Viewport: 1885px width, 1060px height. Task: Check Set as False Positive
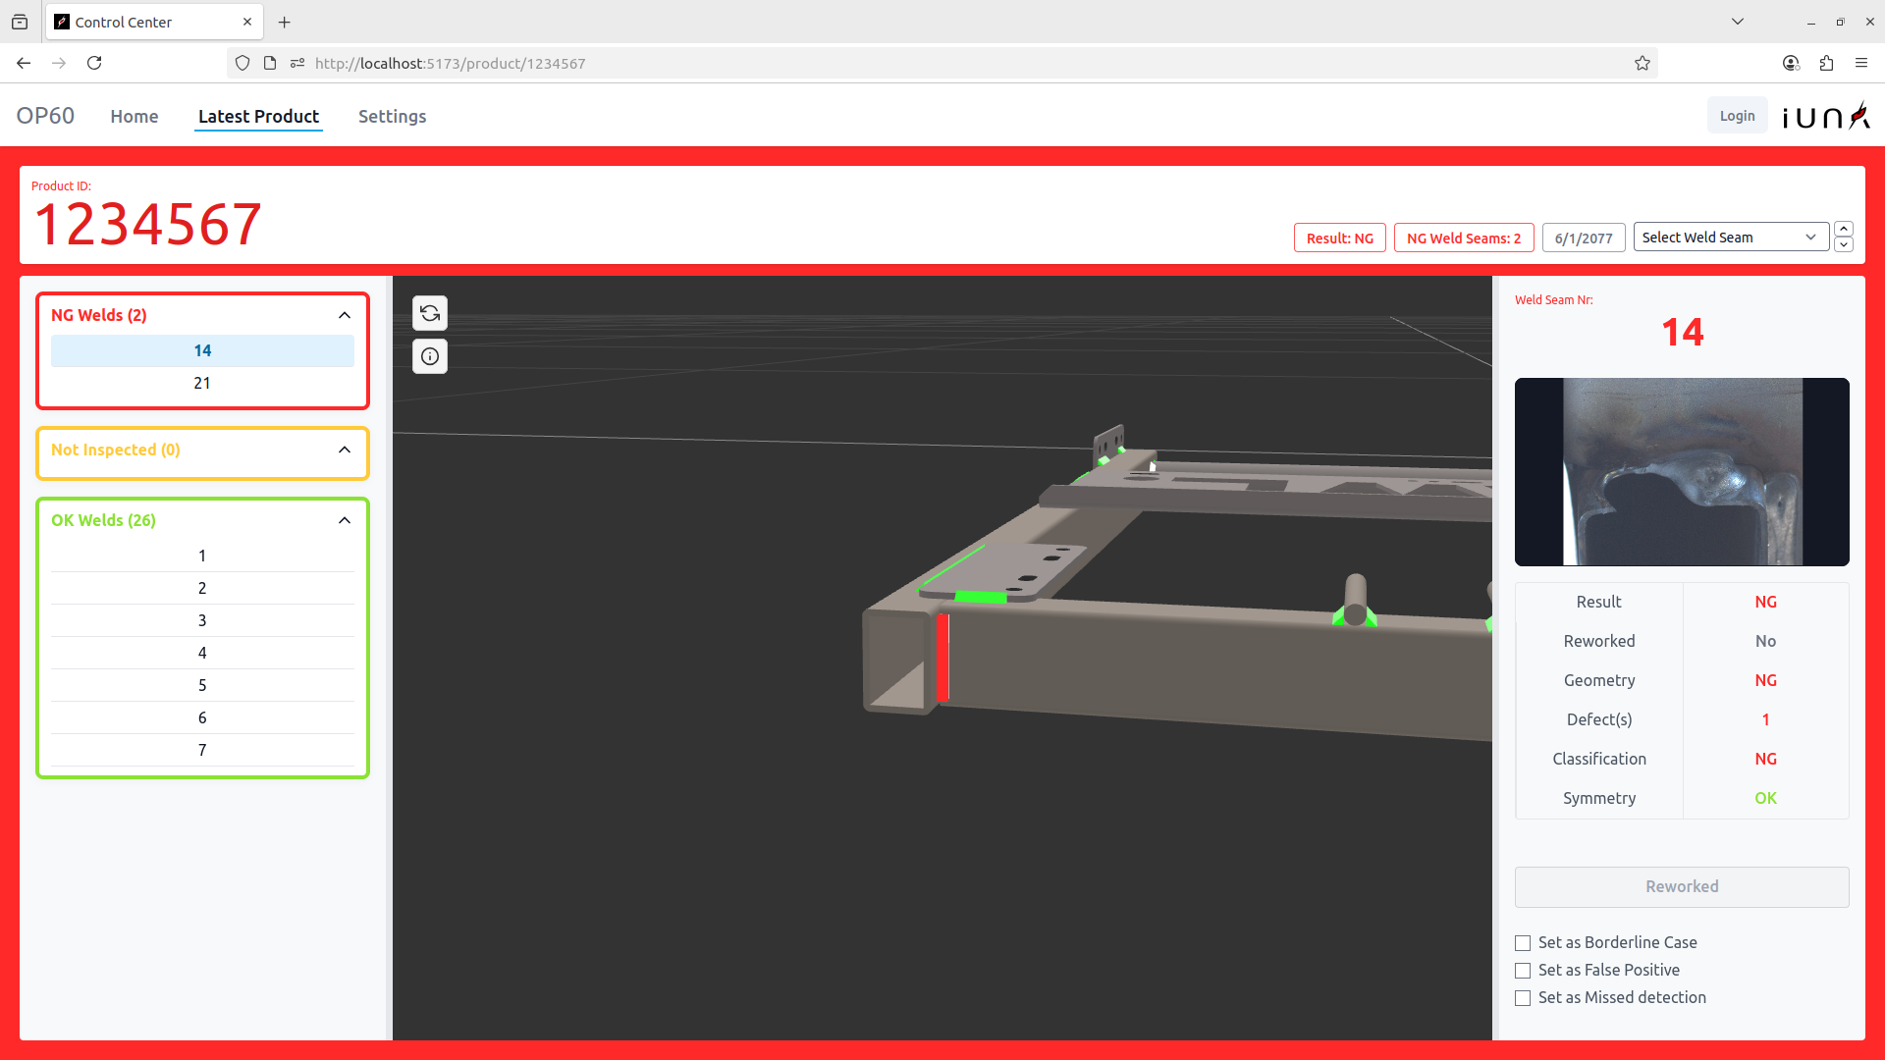(x=1523, y=970)
